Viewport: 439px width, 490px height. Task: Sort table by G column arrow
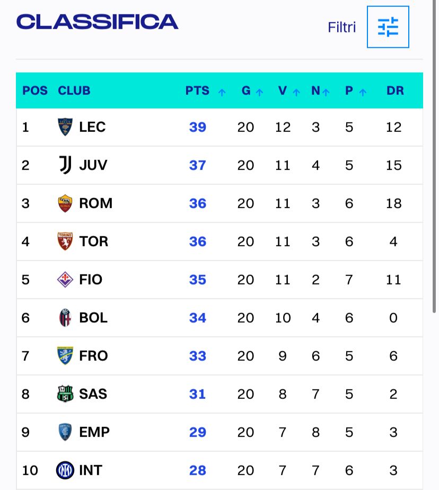(259, 92)
